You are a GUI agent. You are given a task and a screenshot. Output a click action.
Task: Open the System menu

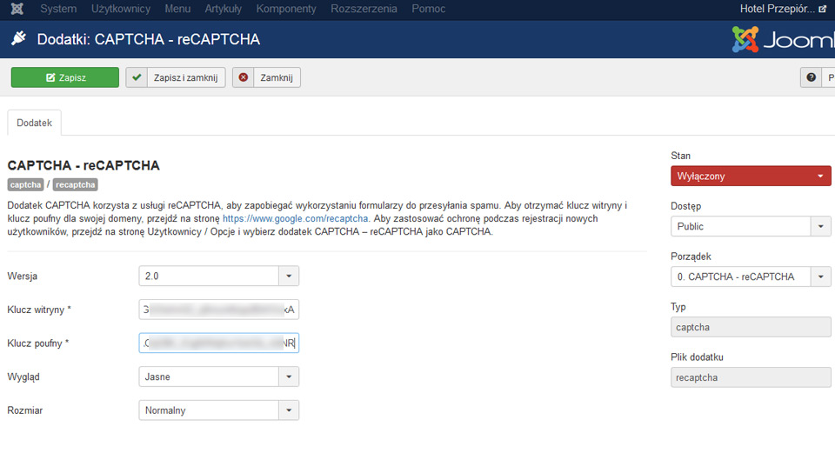[58, 9]
